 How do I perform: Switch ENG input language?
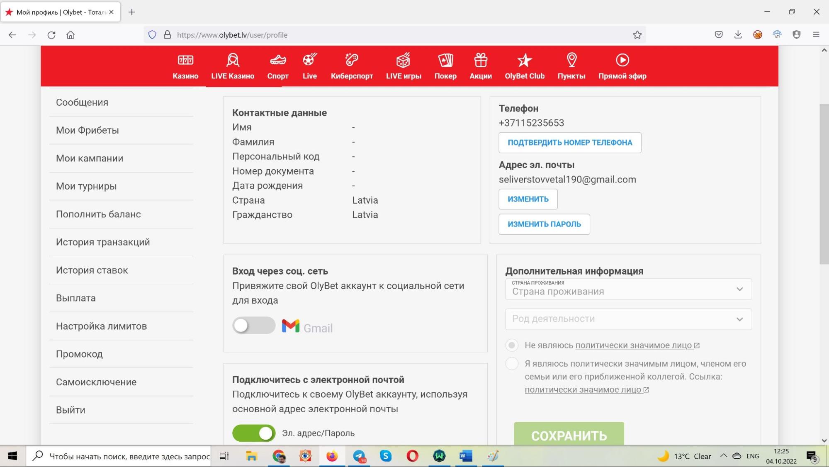coord(753,456)
